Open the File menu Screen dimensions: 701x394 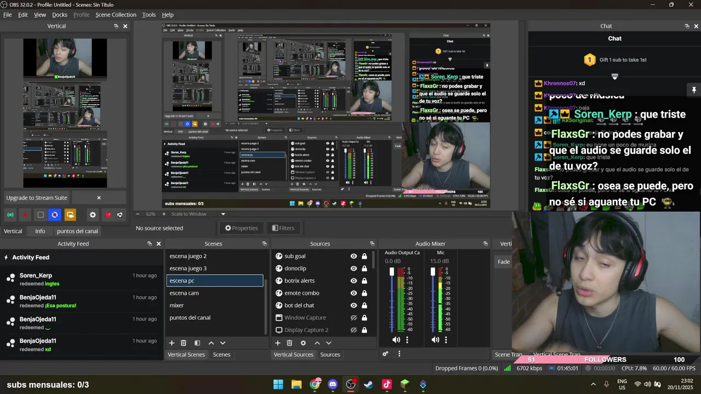pos(8,15)
